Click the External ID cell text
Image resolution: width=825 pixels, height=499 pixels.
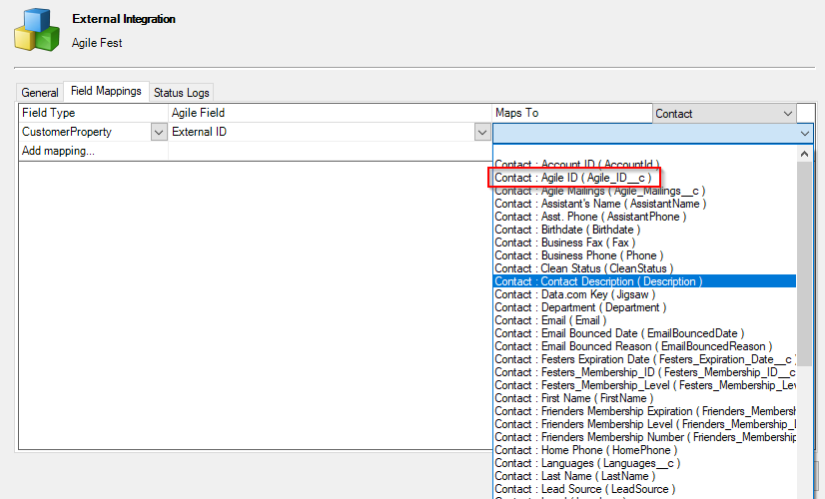tap(200, 132)
